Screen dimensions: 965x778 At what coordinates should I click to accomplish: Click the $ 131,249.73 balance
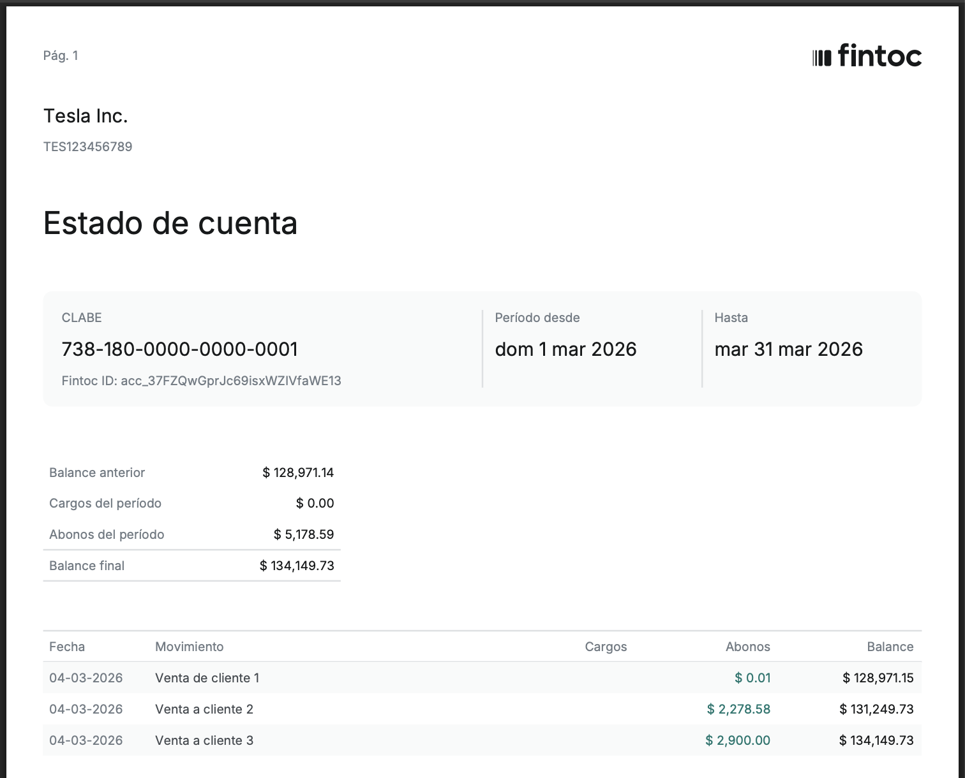click(x=877, y=709)
